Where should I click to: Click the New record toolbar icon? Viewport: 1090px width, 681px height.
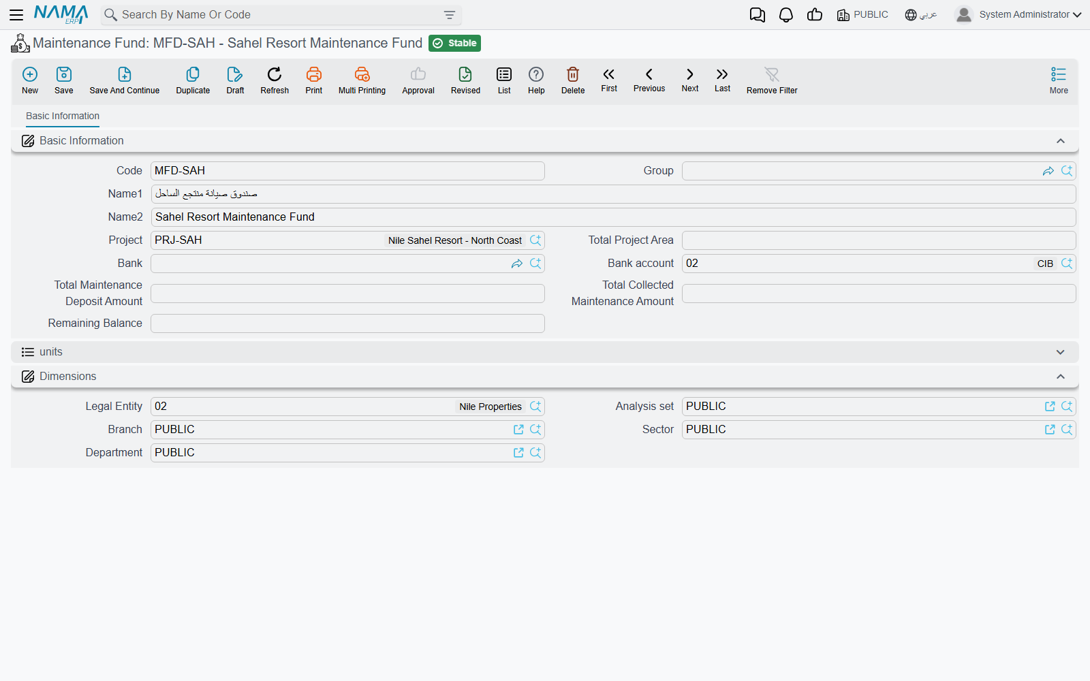(x=30, y=80)
